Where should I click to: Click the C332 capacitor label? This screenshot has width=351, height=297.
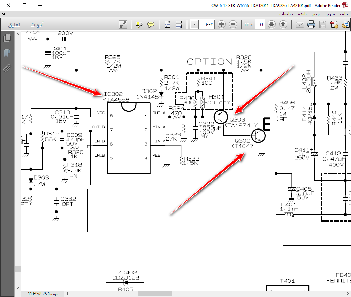(x=68, y=199)
